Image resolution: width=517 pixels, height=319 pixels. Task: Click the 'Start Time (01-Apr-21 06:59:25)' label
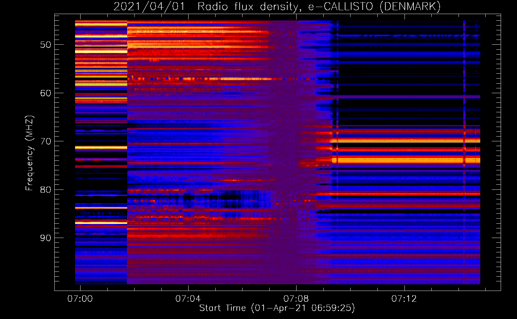pyautogui.click(x=277, y=308)
